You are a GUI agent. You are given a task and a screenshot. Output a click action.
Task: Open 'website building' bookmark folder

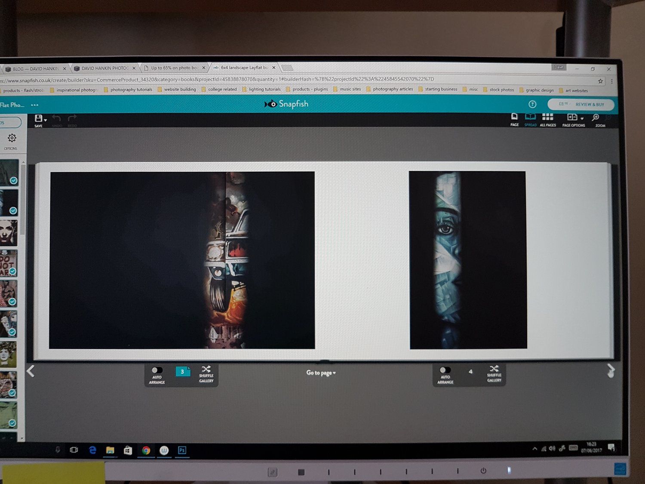[x=177, y=89]
